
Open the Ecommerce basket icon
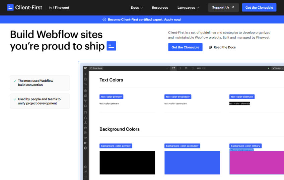pos(85,128)
